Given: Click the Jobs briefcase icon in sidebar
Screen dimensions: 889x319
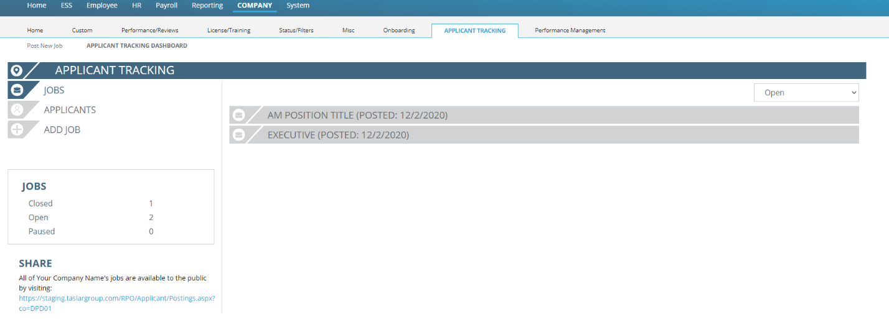Looking at the screenshot, I should [x=17, y=90].
